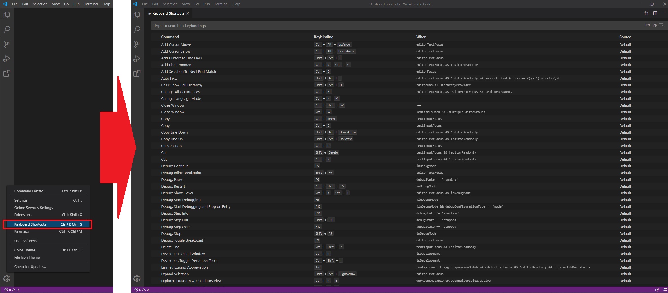Select Close Window row with Ctrl+Shift+W
668x293 pixels.
click(x=409, y=105)
